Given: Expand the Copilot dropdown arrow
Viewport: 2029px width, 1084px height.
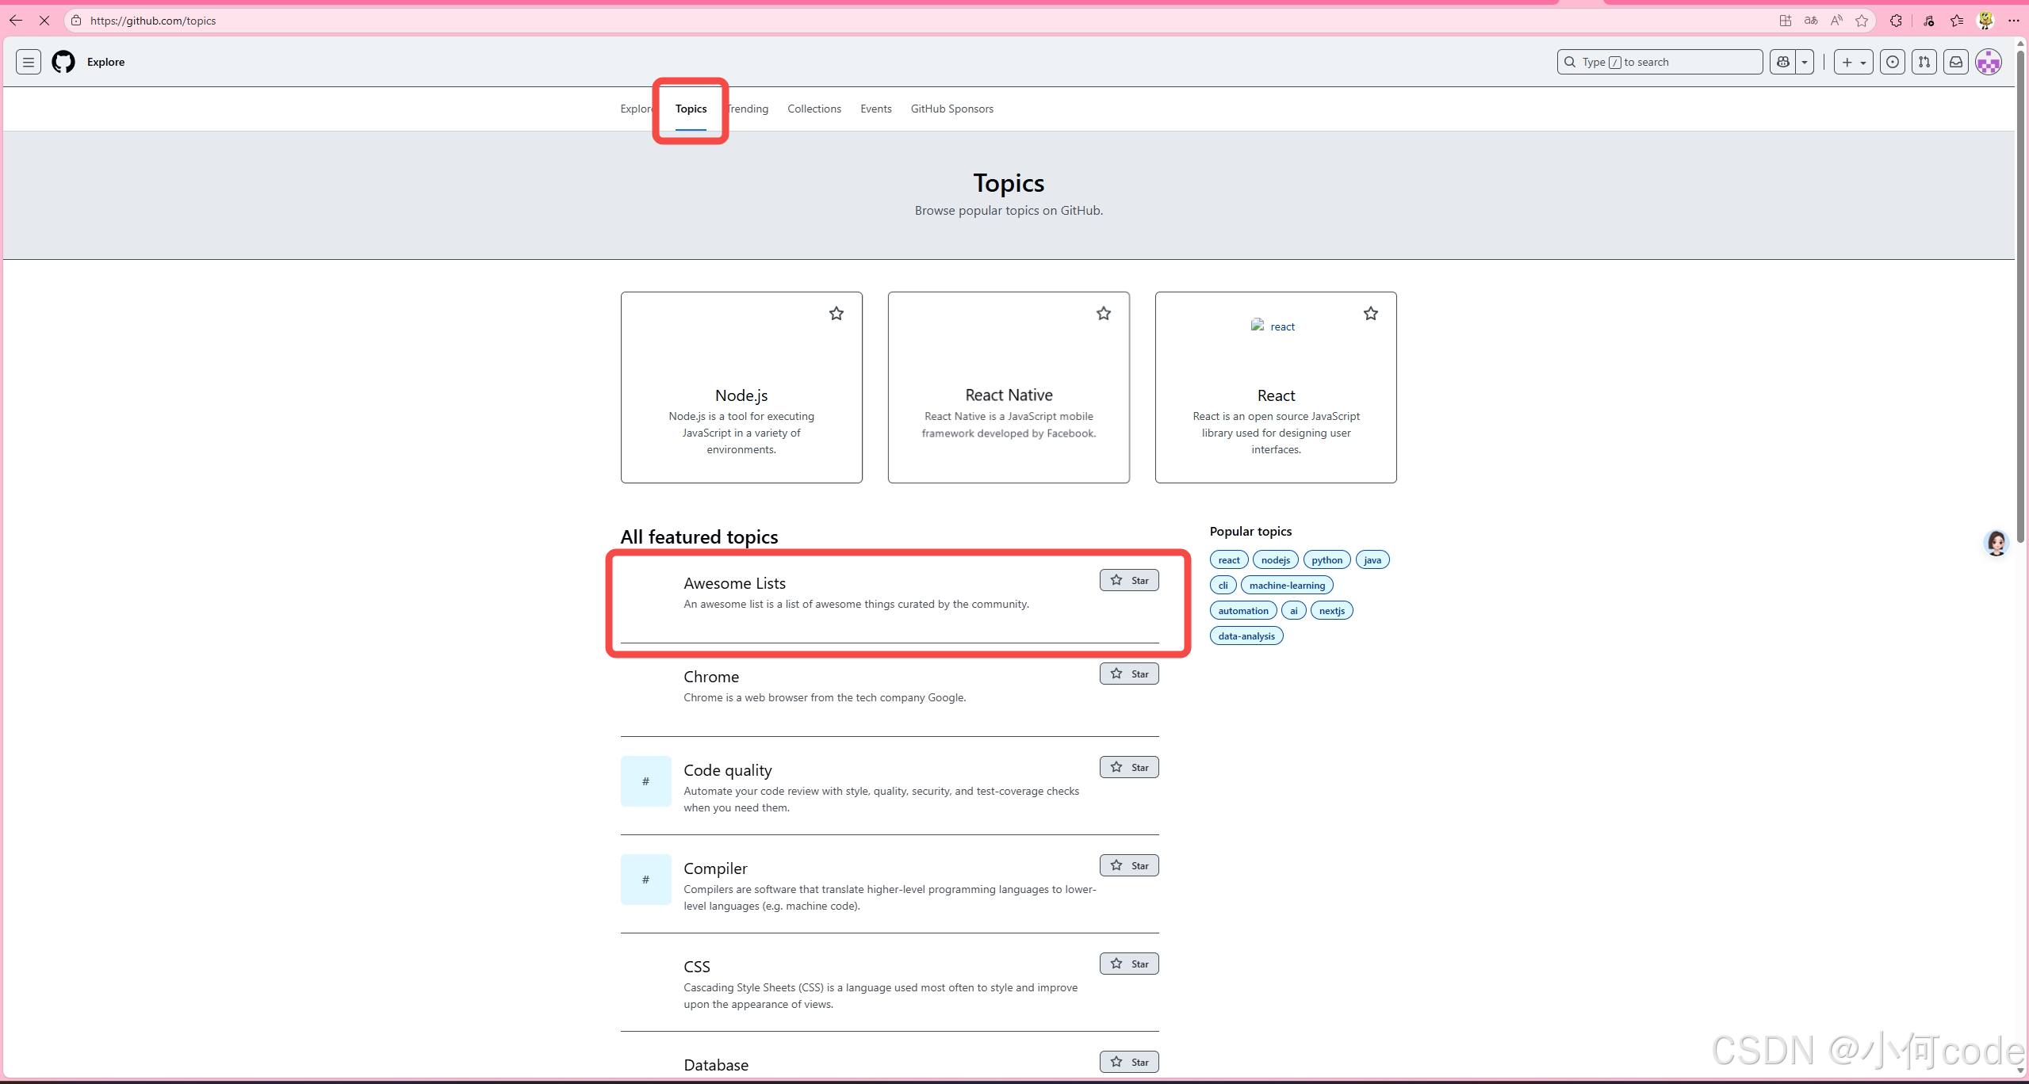Looking at the screenshot, I should (1805, 62).
